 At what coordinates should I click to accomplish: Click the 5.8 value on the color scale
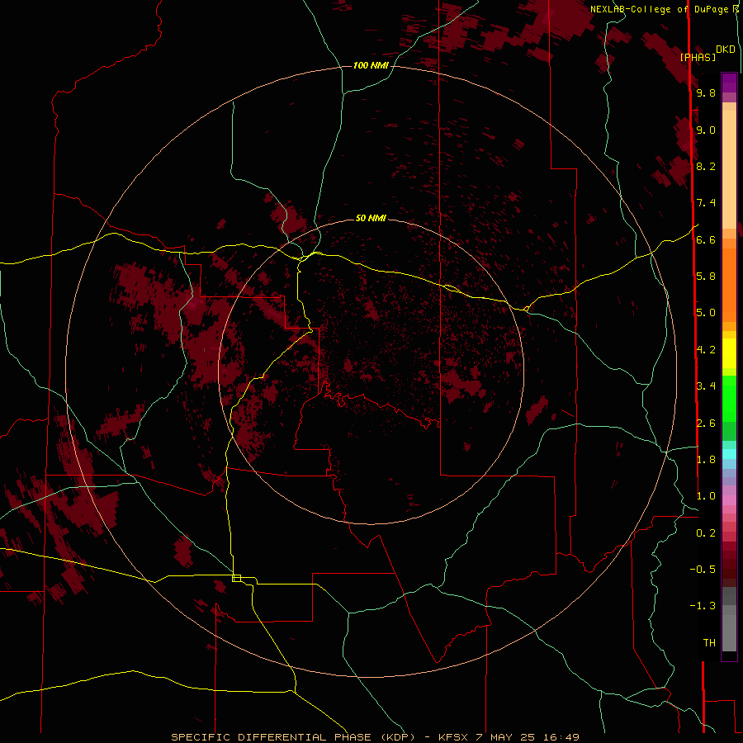click(x=706, y=277)
